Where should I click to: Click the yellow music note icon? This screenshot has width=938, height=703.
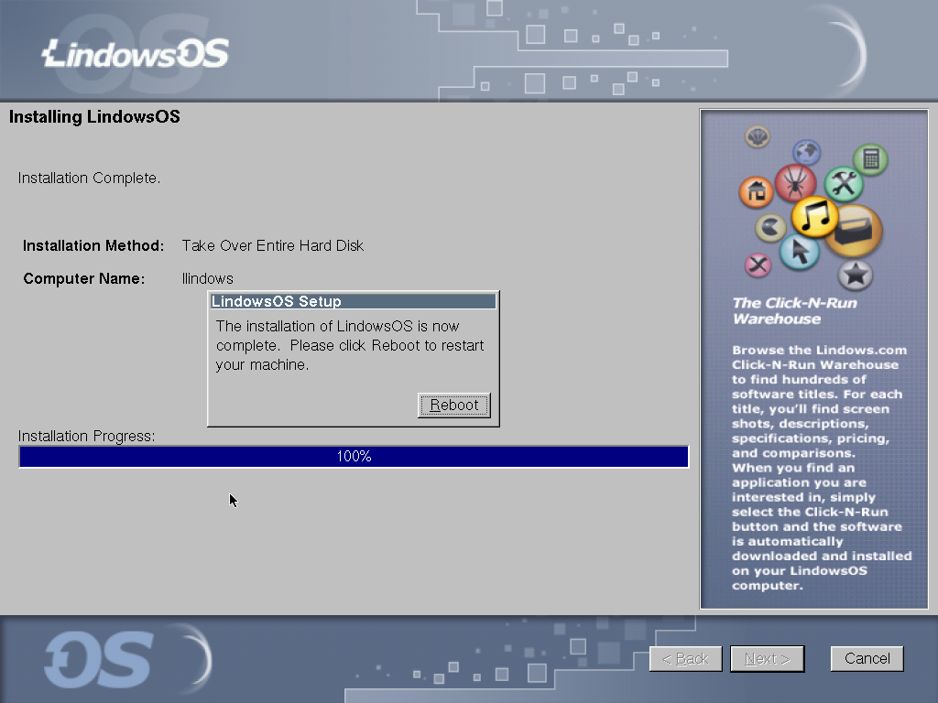pyautogui.click(x=814, y=216)
